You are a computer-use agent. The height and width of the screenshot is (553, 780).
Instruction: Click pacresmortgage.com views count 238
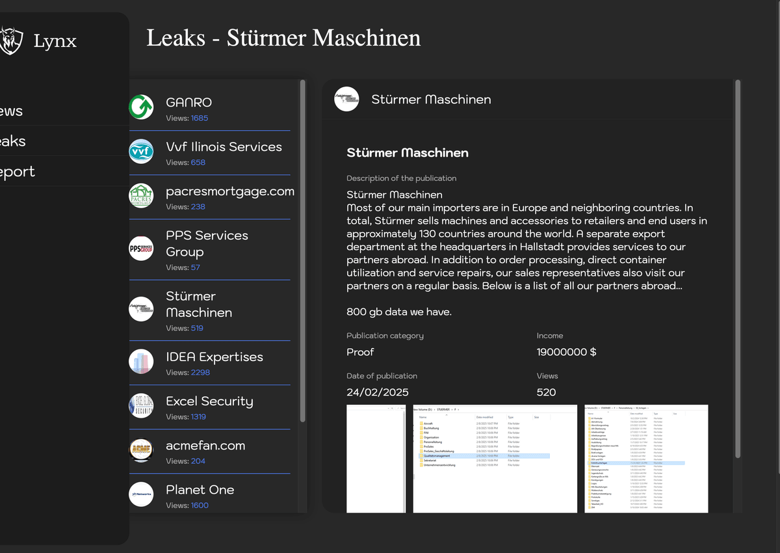coord(198,207)
